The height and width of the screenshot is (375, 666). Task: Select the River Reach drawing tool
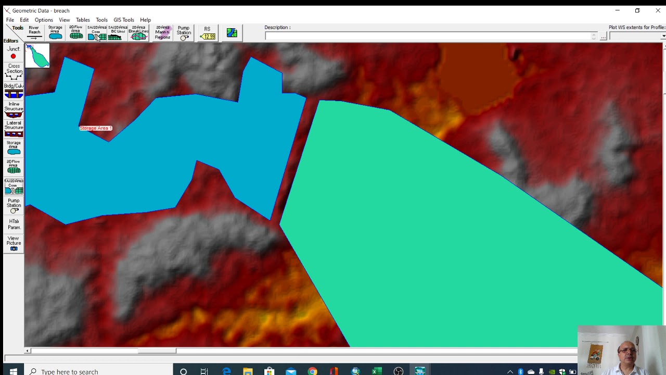coord(34,32)
